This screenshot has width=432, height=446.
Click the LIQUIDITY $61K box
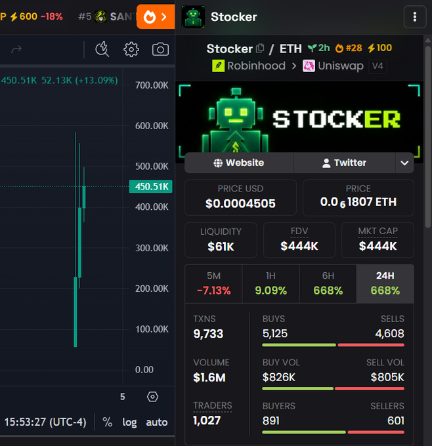click(221, 240)
